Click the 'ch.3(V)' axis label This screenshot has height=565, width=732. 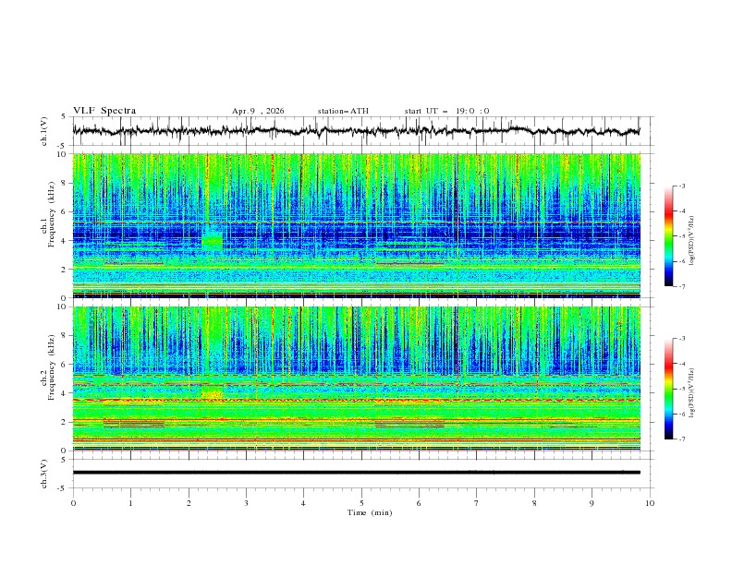44,474
